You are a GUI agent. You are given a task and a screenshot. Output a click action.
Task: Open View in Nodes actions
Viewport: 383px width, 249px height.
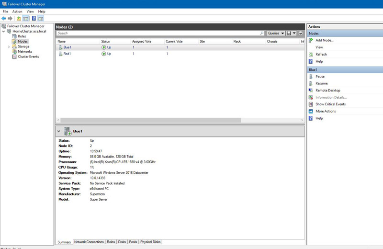tap(319, 47)
